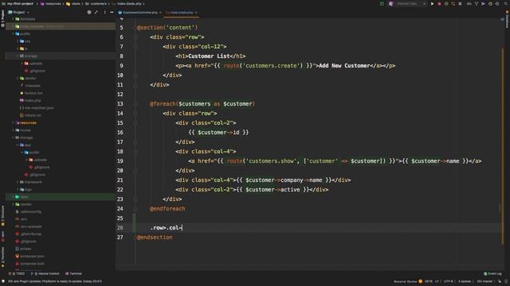Open the 1: Project tool window stripe button
This screenshot has height=286, width=510.
(x=2, y=18)
